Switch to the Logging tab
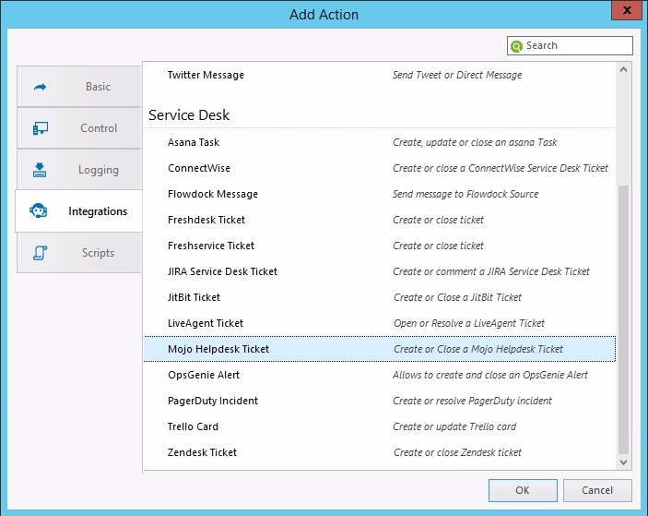The image size is (648, 516). (79, 170)
